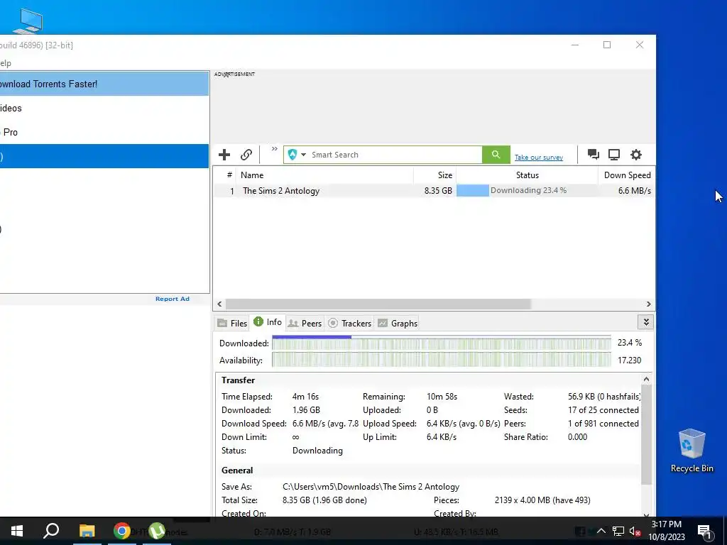This screenshot has width=727, height=545.
Task: Click the green search magnifier button
Action: pos(496,155)
